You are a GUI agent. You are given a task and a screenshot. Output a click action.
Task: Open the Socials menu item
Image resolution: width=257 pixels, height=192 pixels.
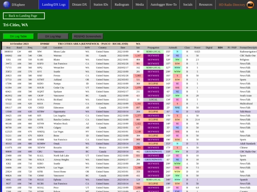point(188,5)
